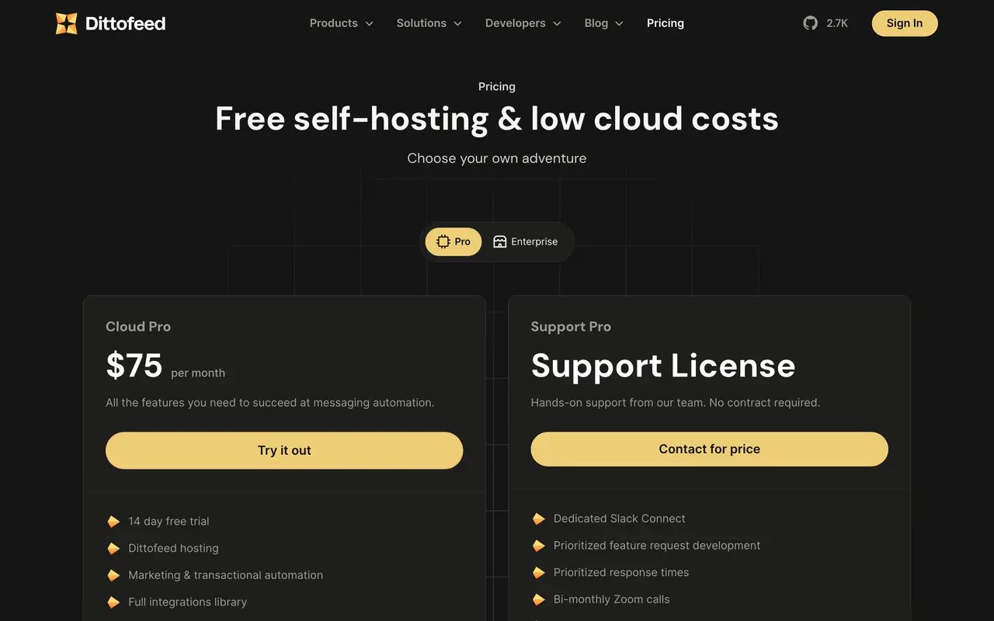
Task: Click the Cloud Pro plan title
Action: point(138,327)
